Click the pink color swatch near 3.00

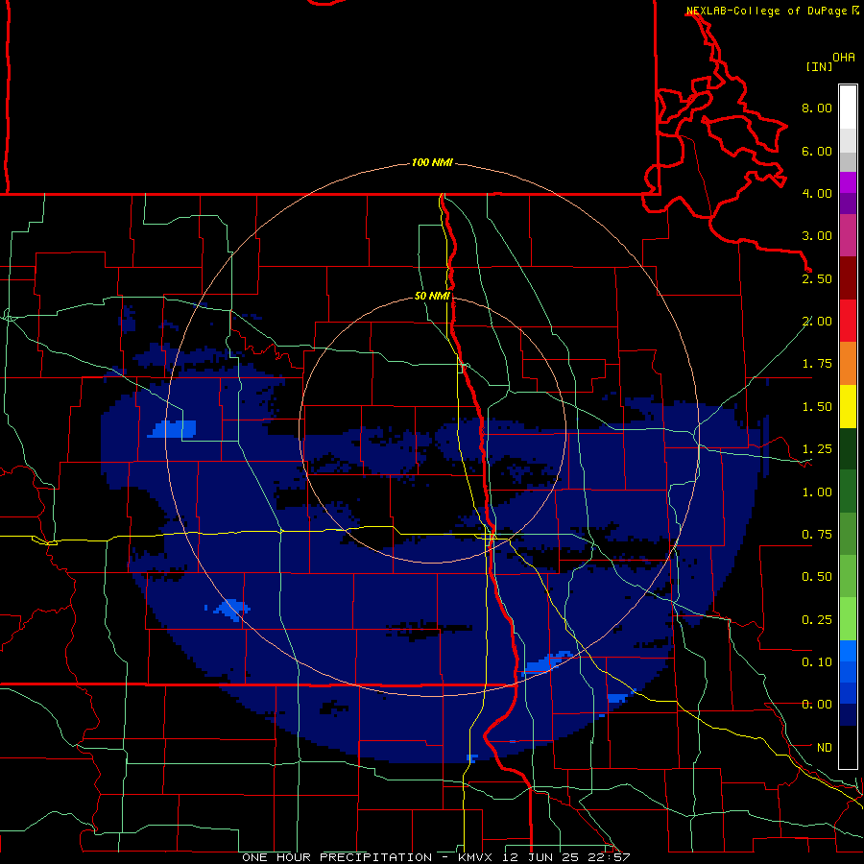coord(848,235)
